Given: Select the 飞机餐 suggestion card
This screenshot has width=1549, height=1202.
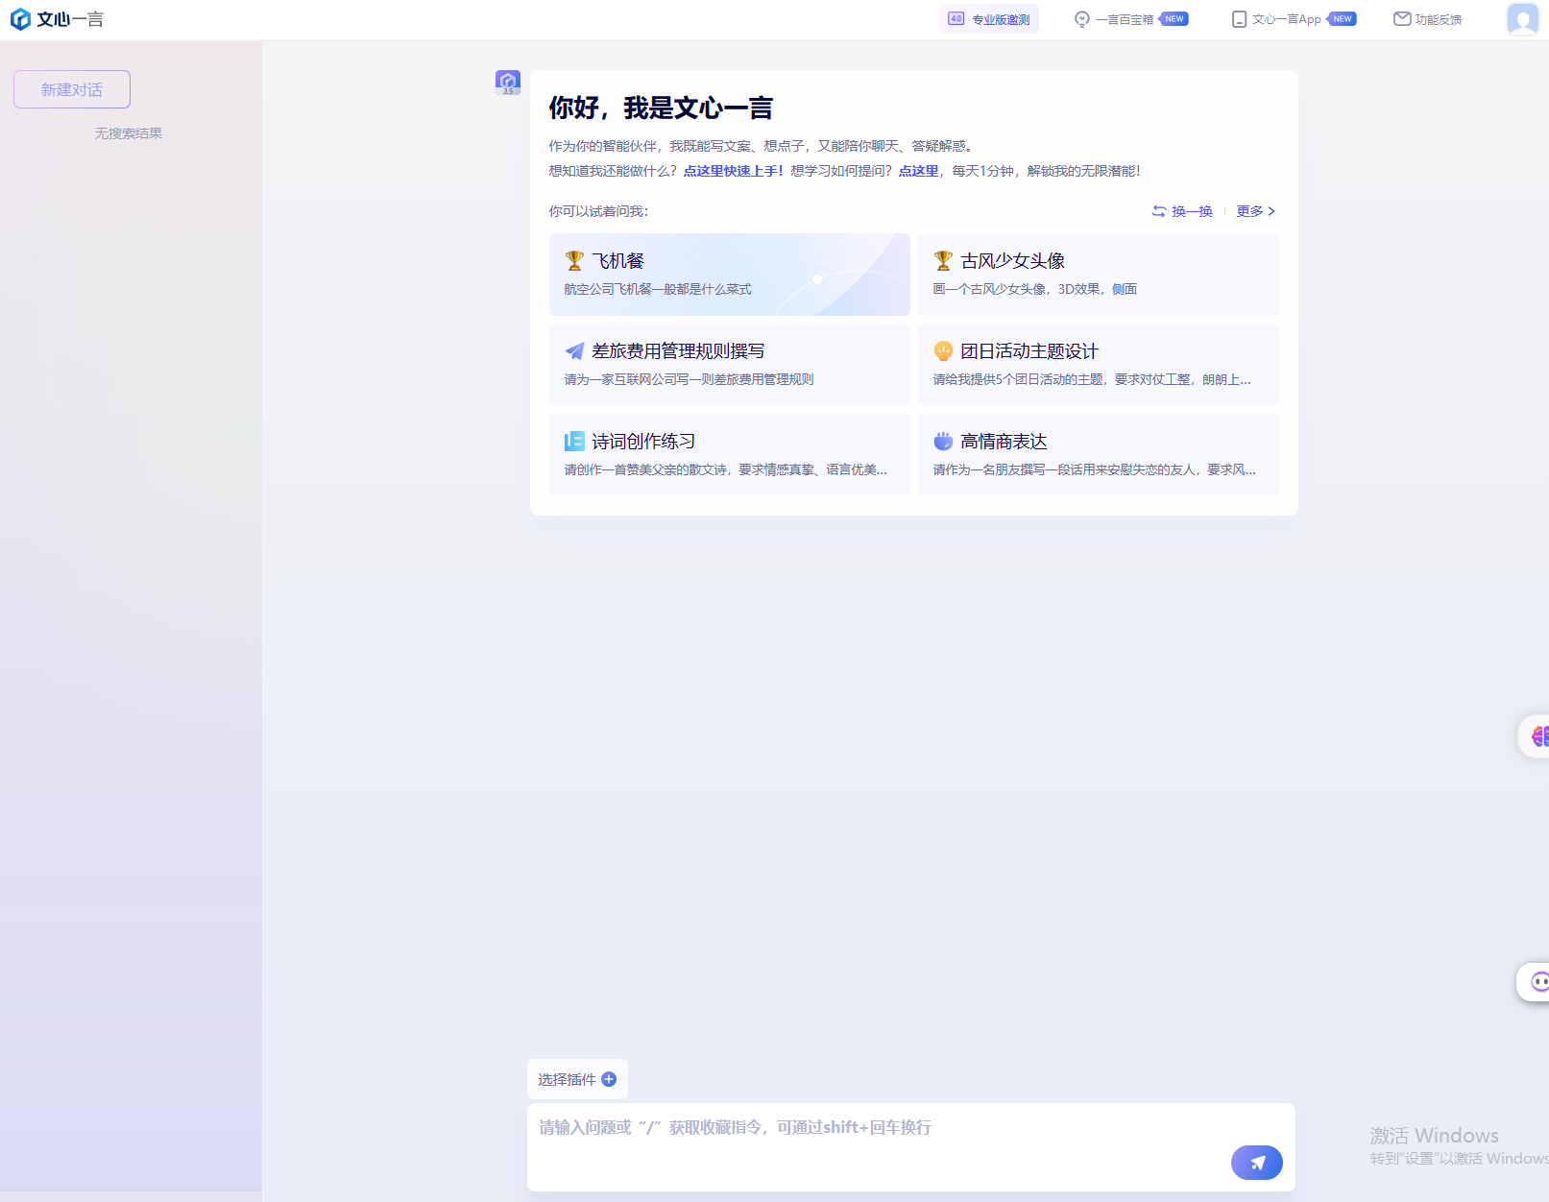Looking at the screenshot, I should coord(729,274).
